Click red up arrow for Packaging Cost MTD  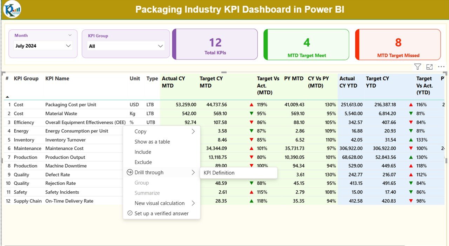point(251,105)
